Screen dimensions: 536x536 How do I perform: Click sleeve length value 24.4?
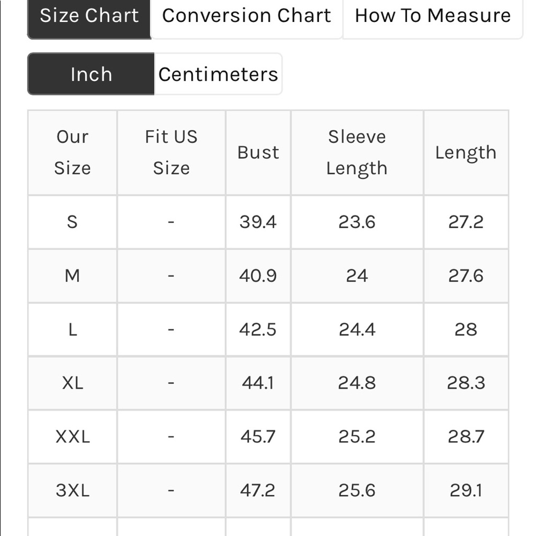(357, 330)
